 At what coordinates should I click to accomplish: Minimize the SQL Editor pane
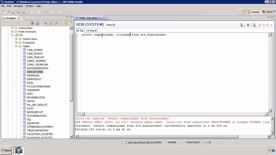(x=269, y=17)
